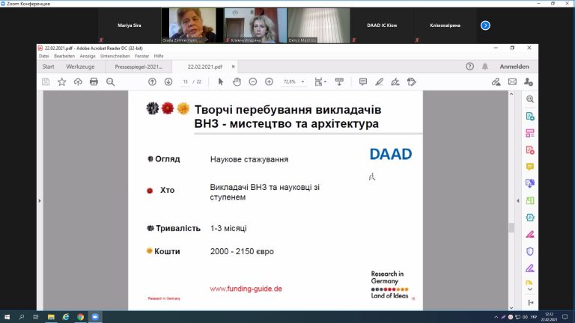Open the yellow Comment tool in right sidebar
This screenshot has height=323, width=575.
[529, 167]
